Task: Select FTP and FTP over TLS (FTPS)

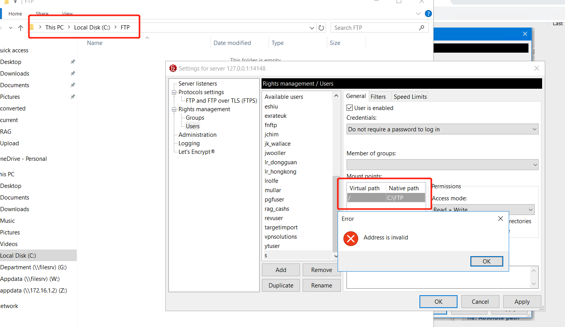Action: pyautogui.click(x=221, y=101)
